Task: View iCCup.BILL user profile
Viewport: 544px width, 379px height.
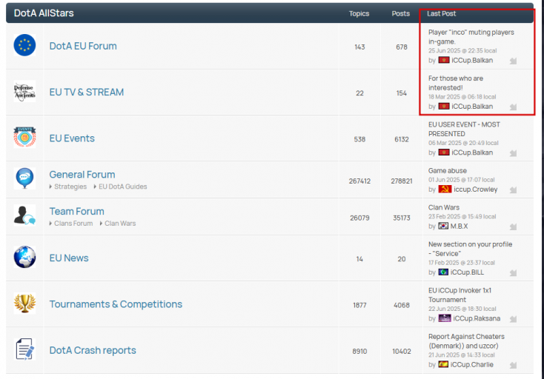Action: click(x=467, y=272)
